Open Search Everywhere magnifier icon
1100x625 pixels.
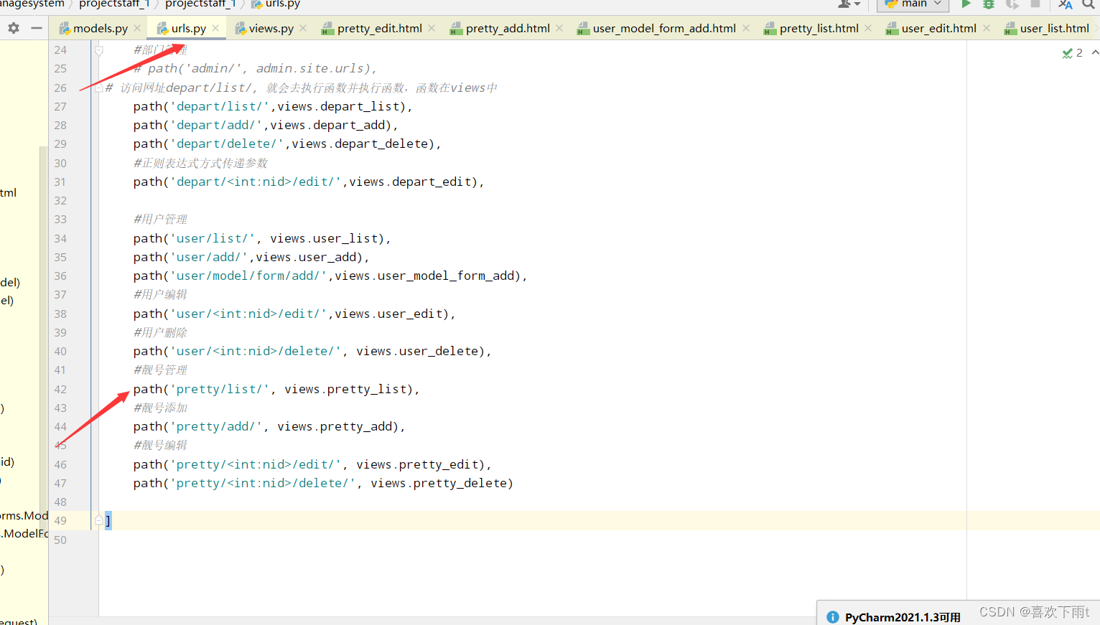(1089, 4)
